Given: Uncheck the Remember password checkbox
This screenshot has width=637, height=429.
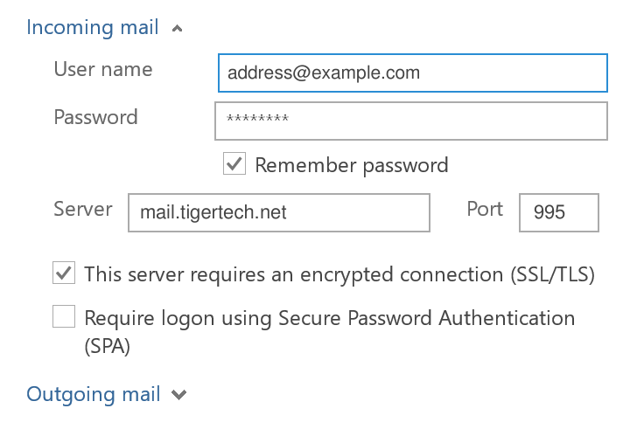Looking at the screenshot, I should [234, 164].
